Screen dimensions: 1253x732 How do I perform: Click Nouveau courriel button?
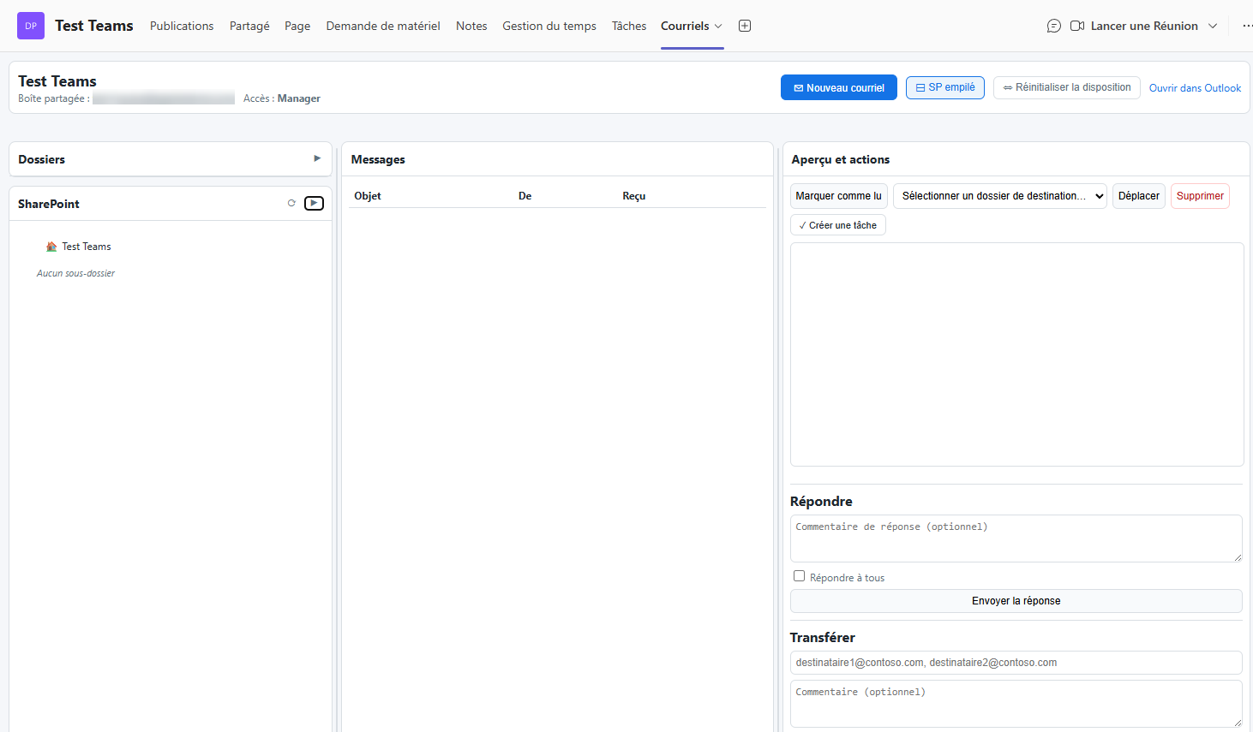(839, 87)
